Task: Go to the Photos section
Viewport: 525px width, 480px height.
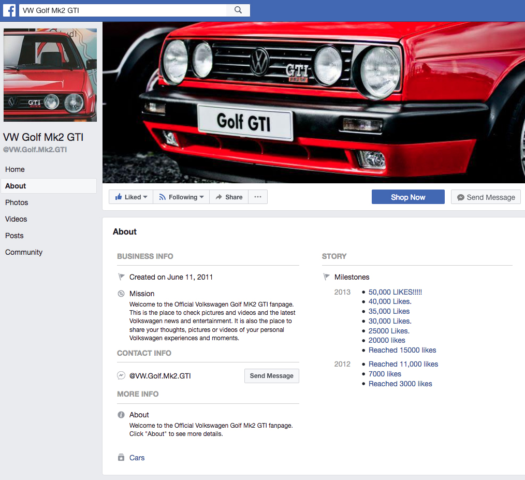Action: [x=17, y=202]
